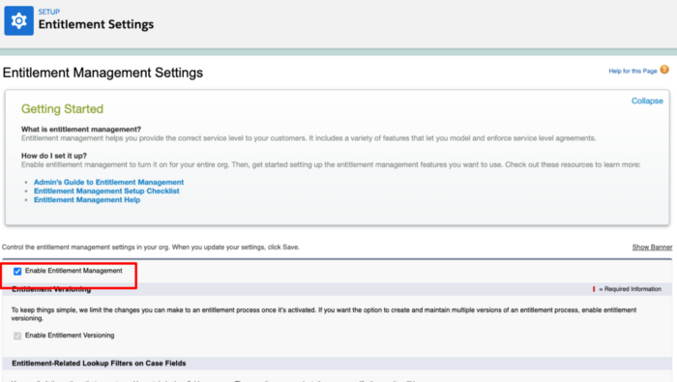Click the Show Banner link
This screenshot has height=382, width=677.
652,248
